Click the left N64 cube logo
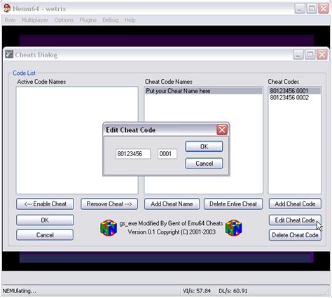Screen dimensions: 332x298 click(x=109, y=228)
